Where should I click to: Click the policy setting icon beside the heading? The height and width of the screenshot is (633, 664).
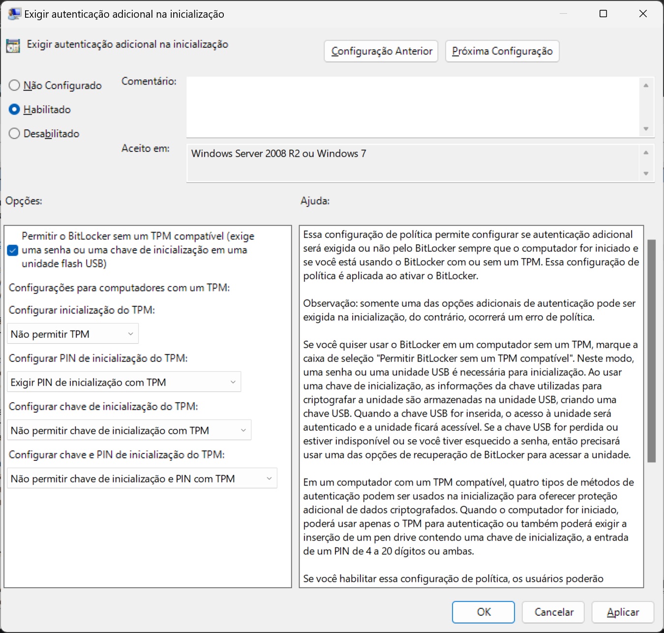(13, 46)
